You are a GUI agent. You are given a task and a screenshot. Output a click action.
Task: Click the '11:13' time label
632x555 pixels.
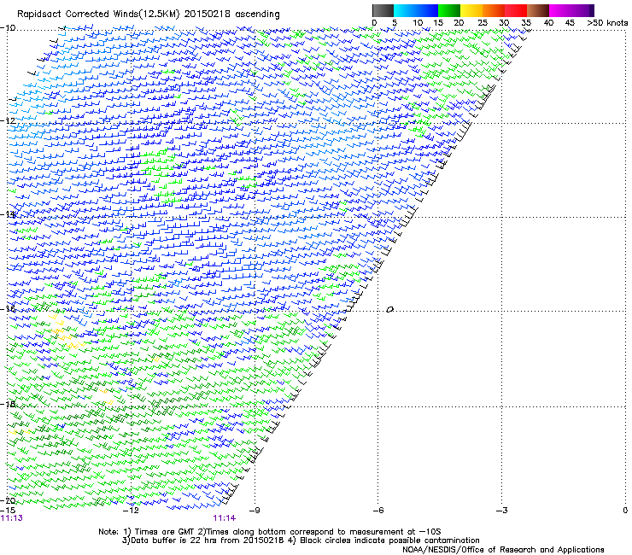(x=11, y=518)
